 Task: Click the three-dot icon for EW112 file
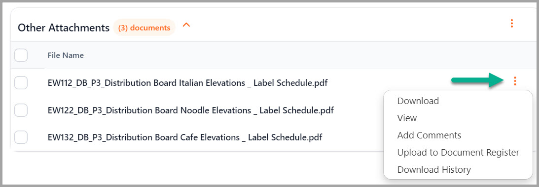(515, 81)
